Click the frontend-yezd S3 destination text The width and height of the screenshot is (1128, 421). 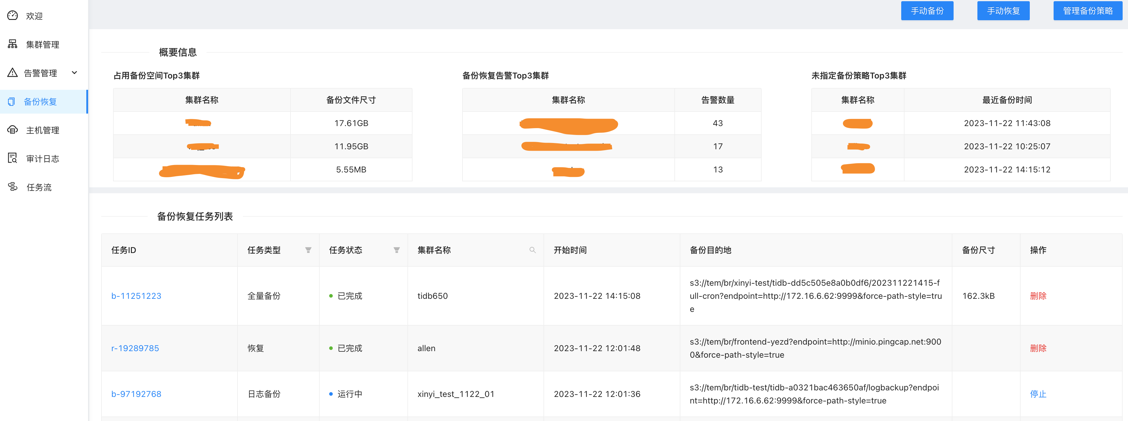point(815,348)
